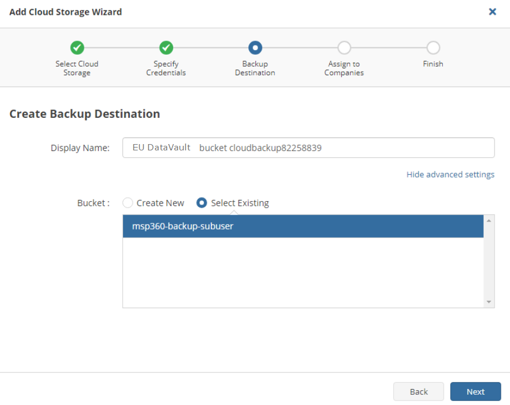Go to the Assign to Companies step label
The image size is (510, 405).
click(344, 68)
